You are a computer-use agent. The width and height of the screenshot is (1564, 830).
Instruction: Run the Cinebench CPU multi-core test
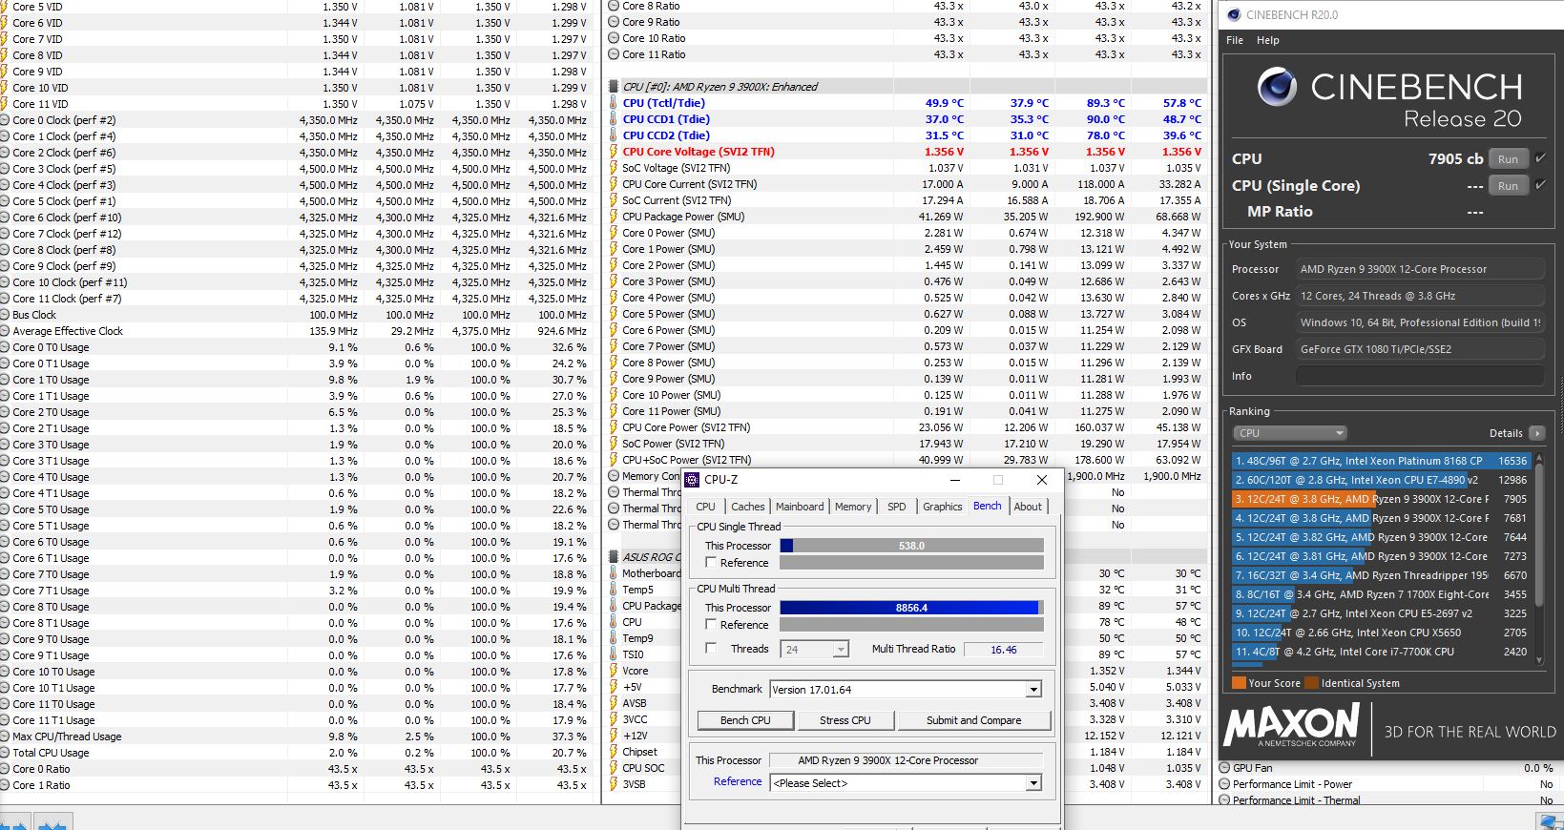tap(1508, 159)
